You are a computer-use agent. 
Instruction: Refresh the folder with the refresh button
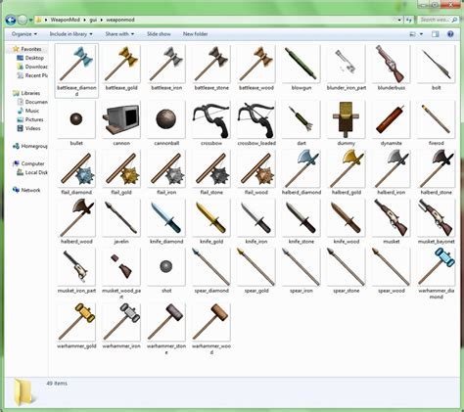coord(409,20)
